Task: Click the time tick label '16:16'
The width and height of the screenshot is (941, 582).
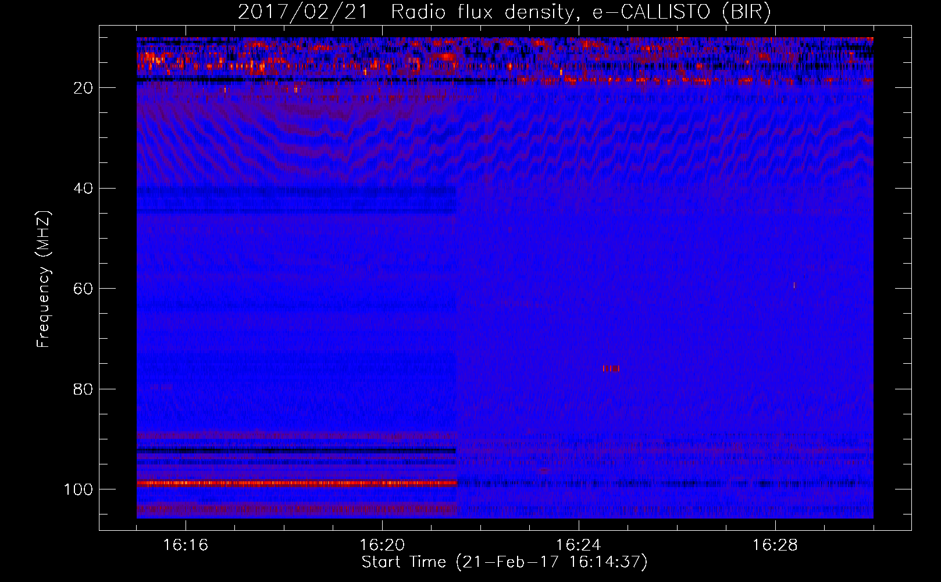Action: 186,545
